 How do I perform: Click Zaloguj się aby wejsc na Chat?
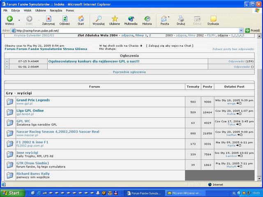pos(170,46)
